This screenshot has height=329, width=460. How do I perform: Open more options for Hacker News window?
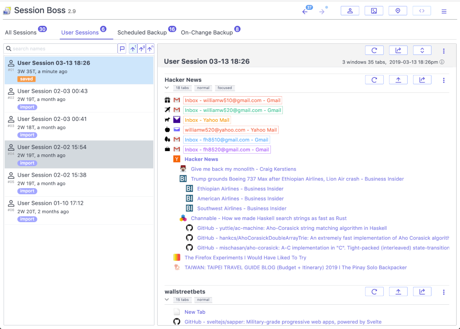(x=443, y=80)
